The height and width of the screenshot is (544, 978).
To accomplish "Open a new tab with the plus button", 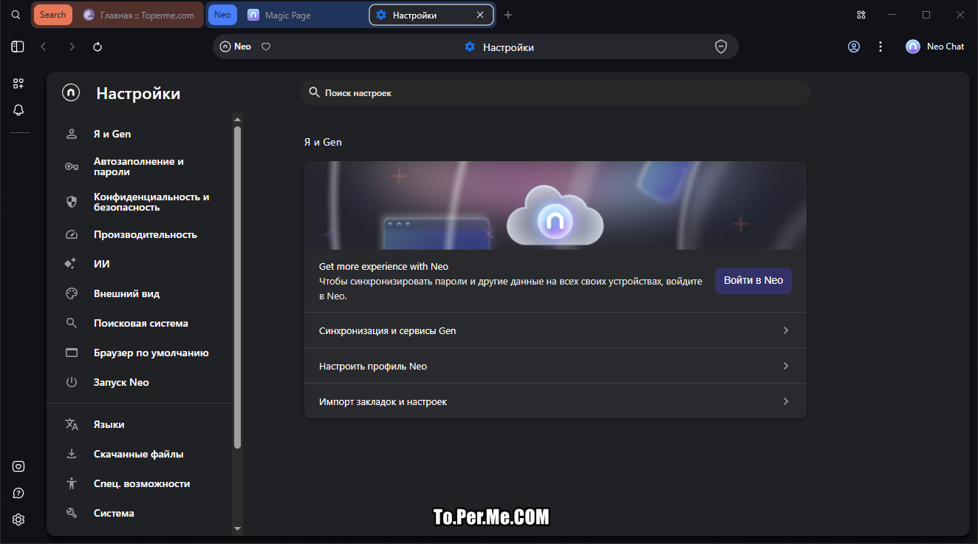I will point(508,15).
